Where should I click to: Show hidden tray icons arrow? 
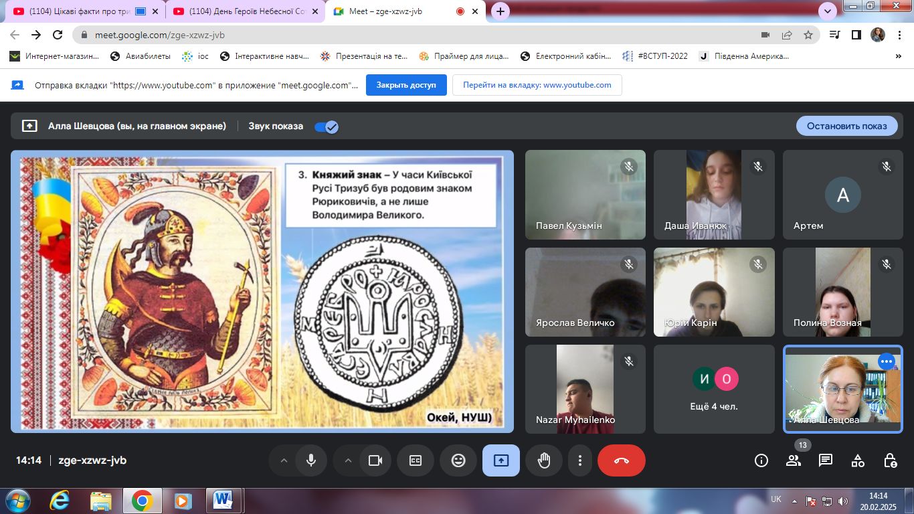[x=794, y=501]
